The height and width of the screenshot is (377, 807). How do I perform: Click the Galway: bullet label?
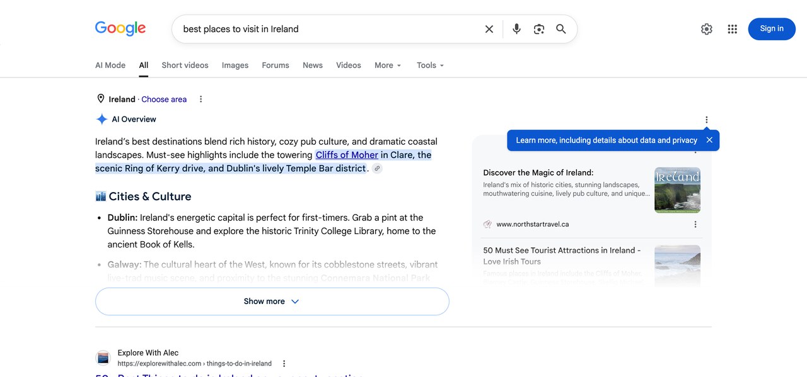point(124,265)
